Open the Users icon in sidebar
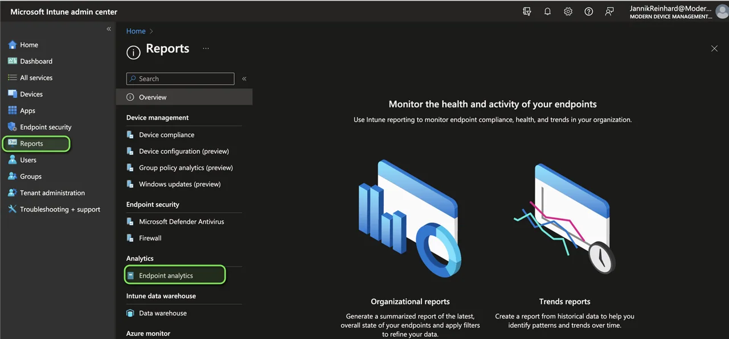 point(12,160)
